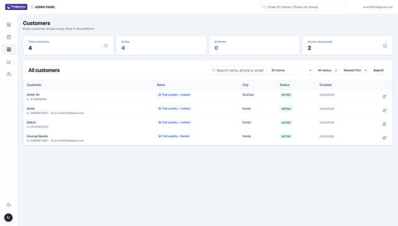Screen dimensions: 398x226
Task: Toggle dark mode with the moon icon
Action: tap(9, 205)
